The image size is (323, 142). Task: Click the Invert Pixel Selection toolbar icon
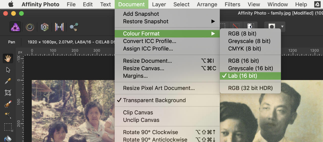[250, 26]
